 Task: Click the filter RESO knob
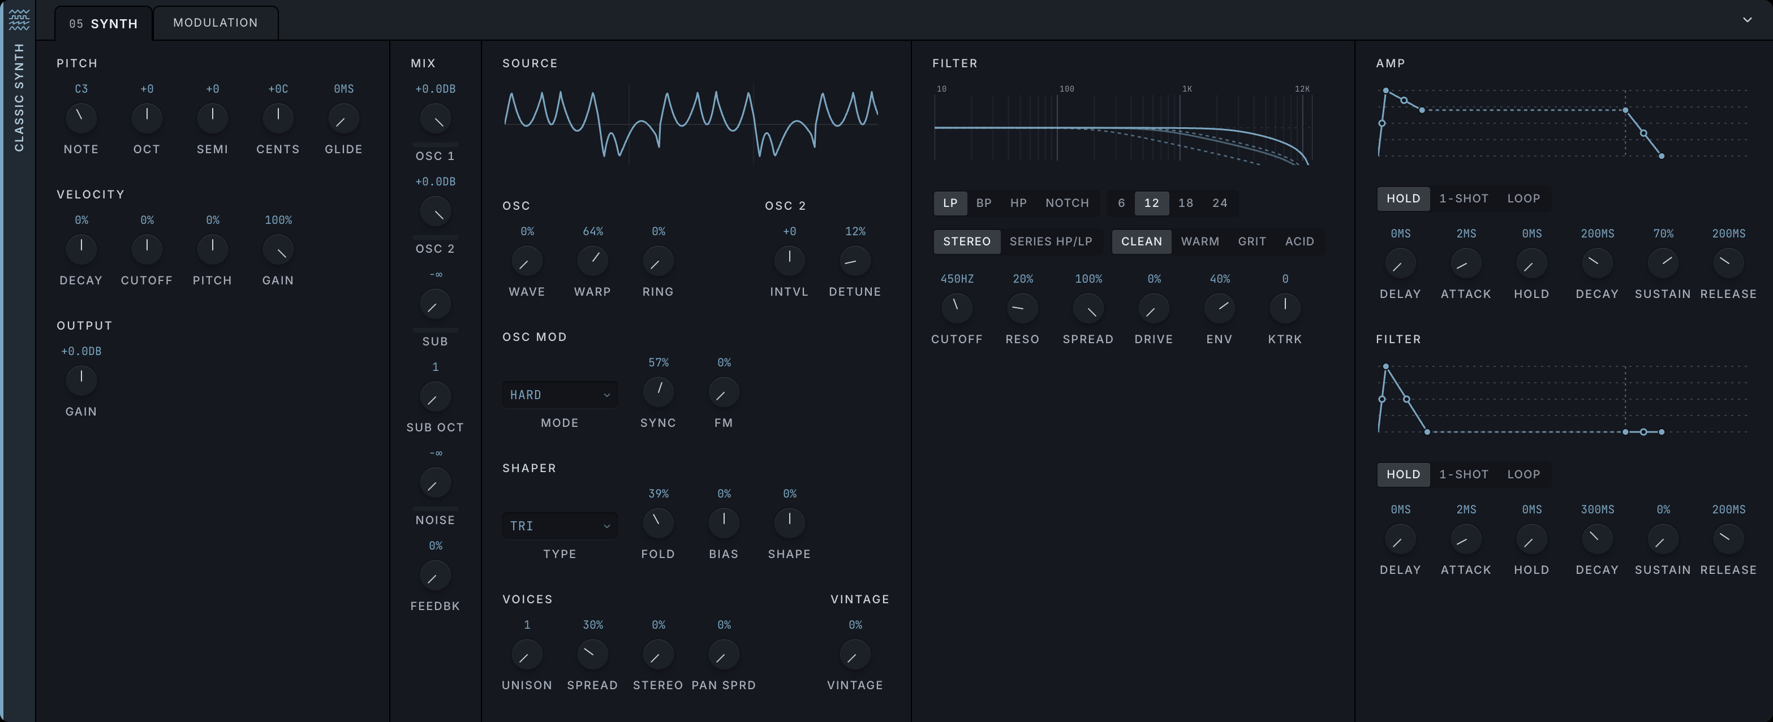1022,308
